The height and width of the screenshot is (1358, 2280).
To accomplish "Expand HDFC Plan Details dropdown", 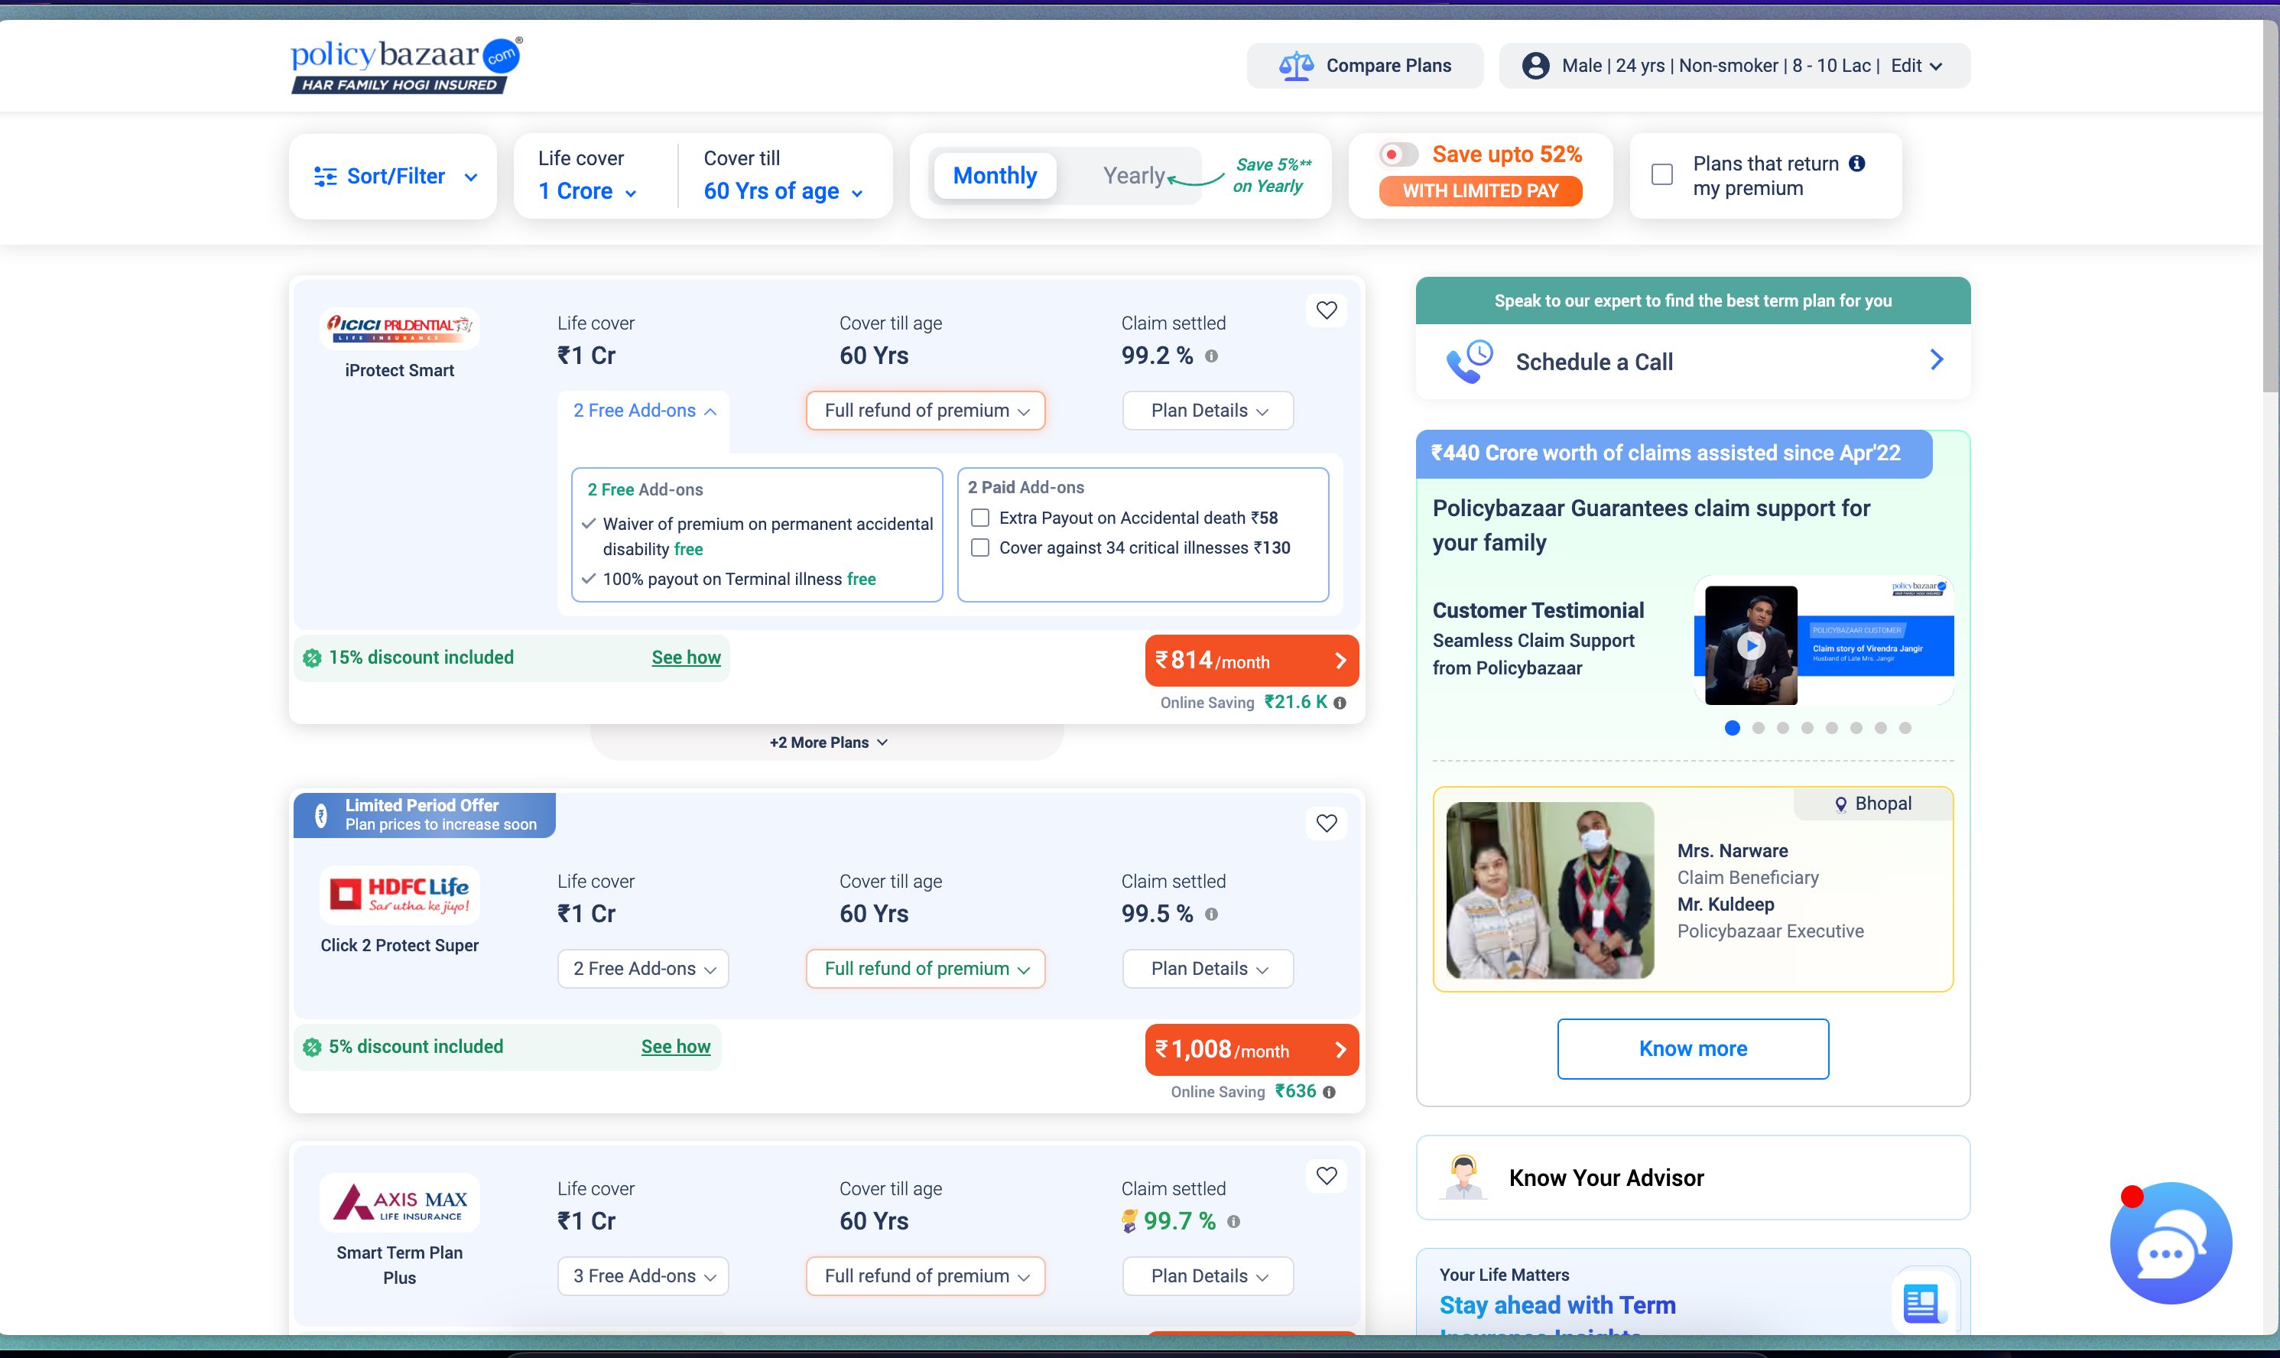I will [1209, 969].
